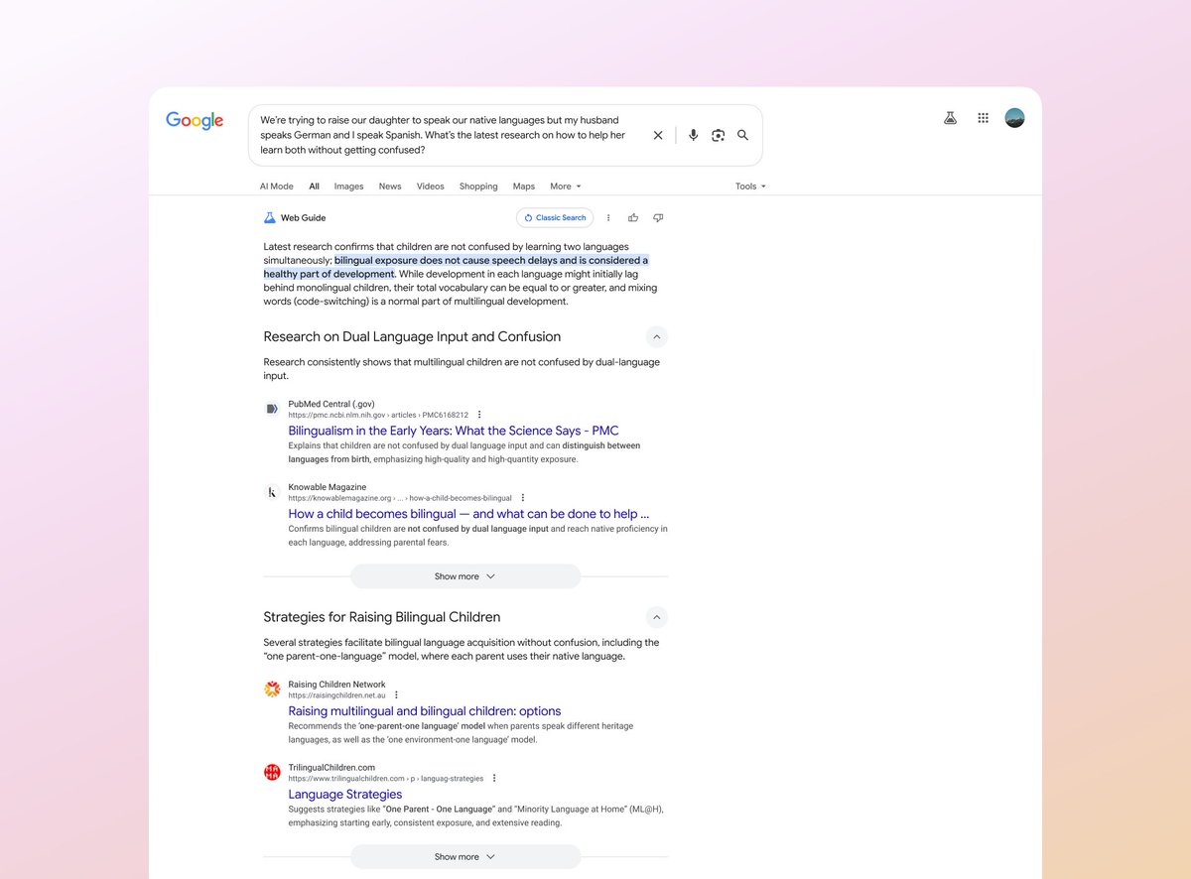Open the Web Guide options three-dot menu
This screenshot has width=1191, height=879.
point(608,217)
